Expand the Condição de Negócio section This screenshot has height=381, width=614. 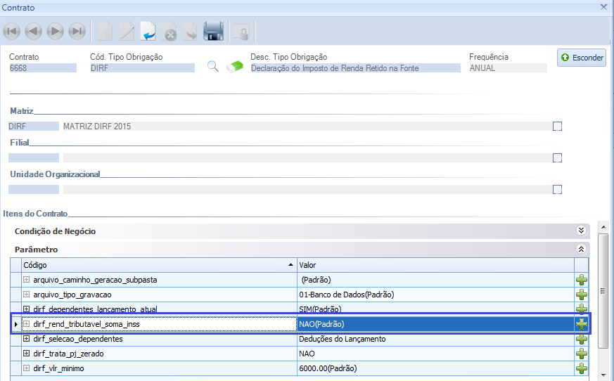pos(581,231)
